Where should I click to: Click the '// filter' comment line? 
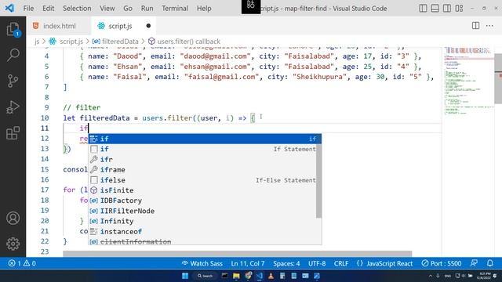pyautogui.click(x=82, y=108)
